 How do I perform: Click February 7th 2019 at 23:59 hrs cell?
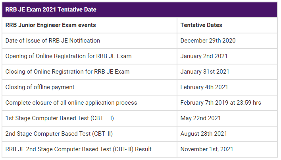[227, 103]
